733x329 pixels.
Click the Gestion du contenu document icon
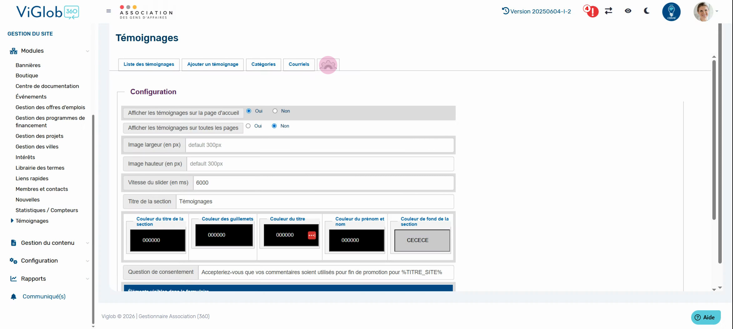pos(13,243)
